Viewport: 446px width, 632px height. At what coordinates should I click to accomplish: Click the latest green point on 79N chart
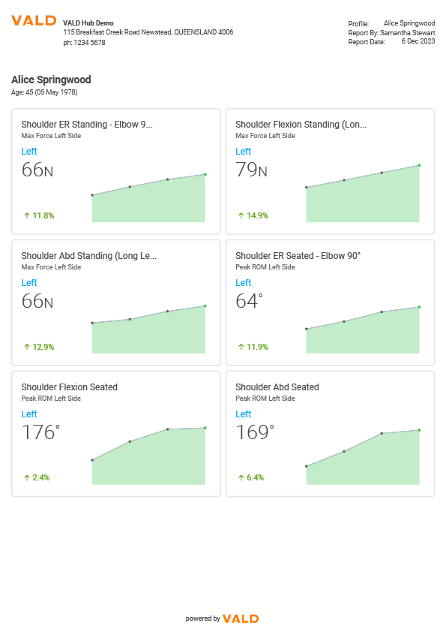(420, 165)
